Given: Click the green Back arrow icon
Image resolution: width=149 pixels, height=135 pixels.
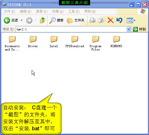Looking at the screenshot, I should click(x=7, y=20).
